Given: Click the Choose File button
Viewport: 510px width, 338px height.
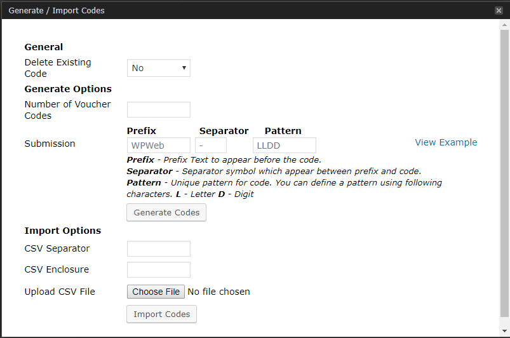Looking at the screenshot, I should (156, 292).
